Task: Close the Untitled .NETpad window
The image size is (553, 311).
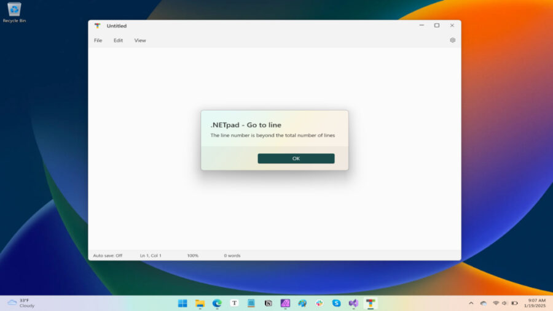Action: [452, 25]
